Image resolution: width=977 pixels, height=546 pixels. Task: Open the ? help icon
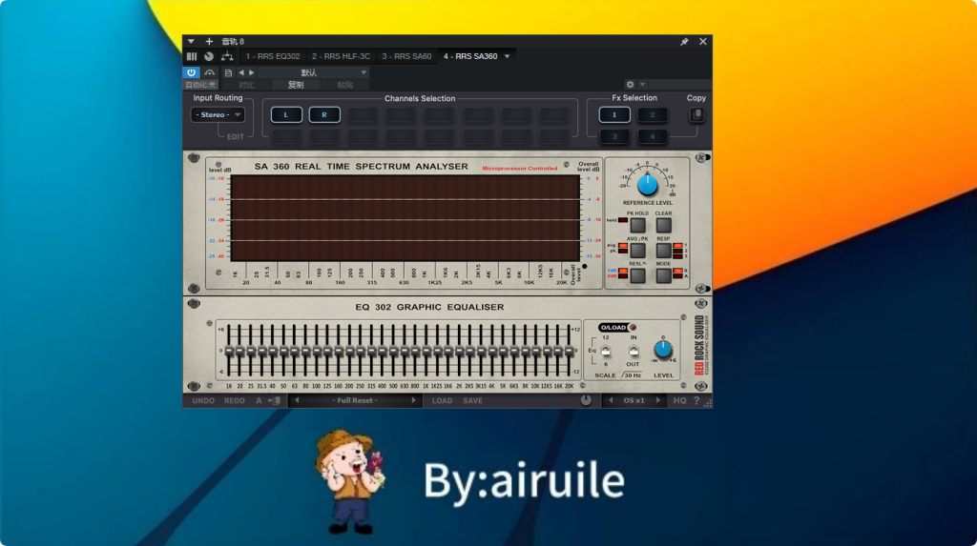click(696, 401)
